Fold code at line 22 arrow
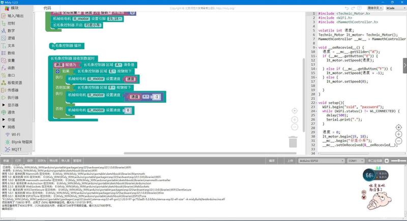The height and width of the screenshot is (221, 407). (x=316, y=102)
